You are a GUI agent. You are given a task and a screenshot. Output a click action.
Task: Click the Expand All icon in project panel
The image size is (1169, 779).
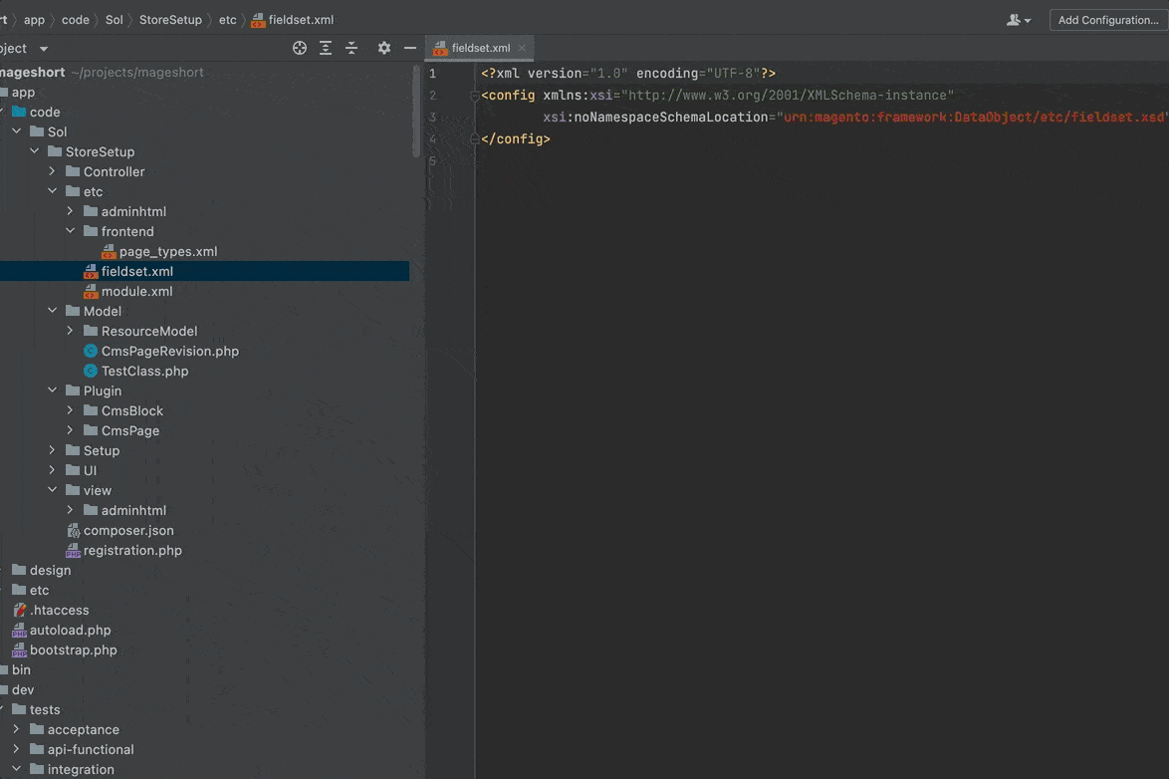(x=326, y=48)
